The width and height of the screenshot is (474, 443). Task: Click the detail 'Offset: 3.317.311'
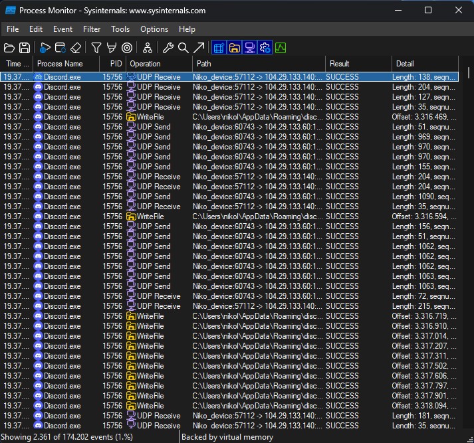tap(420, 356)
